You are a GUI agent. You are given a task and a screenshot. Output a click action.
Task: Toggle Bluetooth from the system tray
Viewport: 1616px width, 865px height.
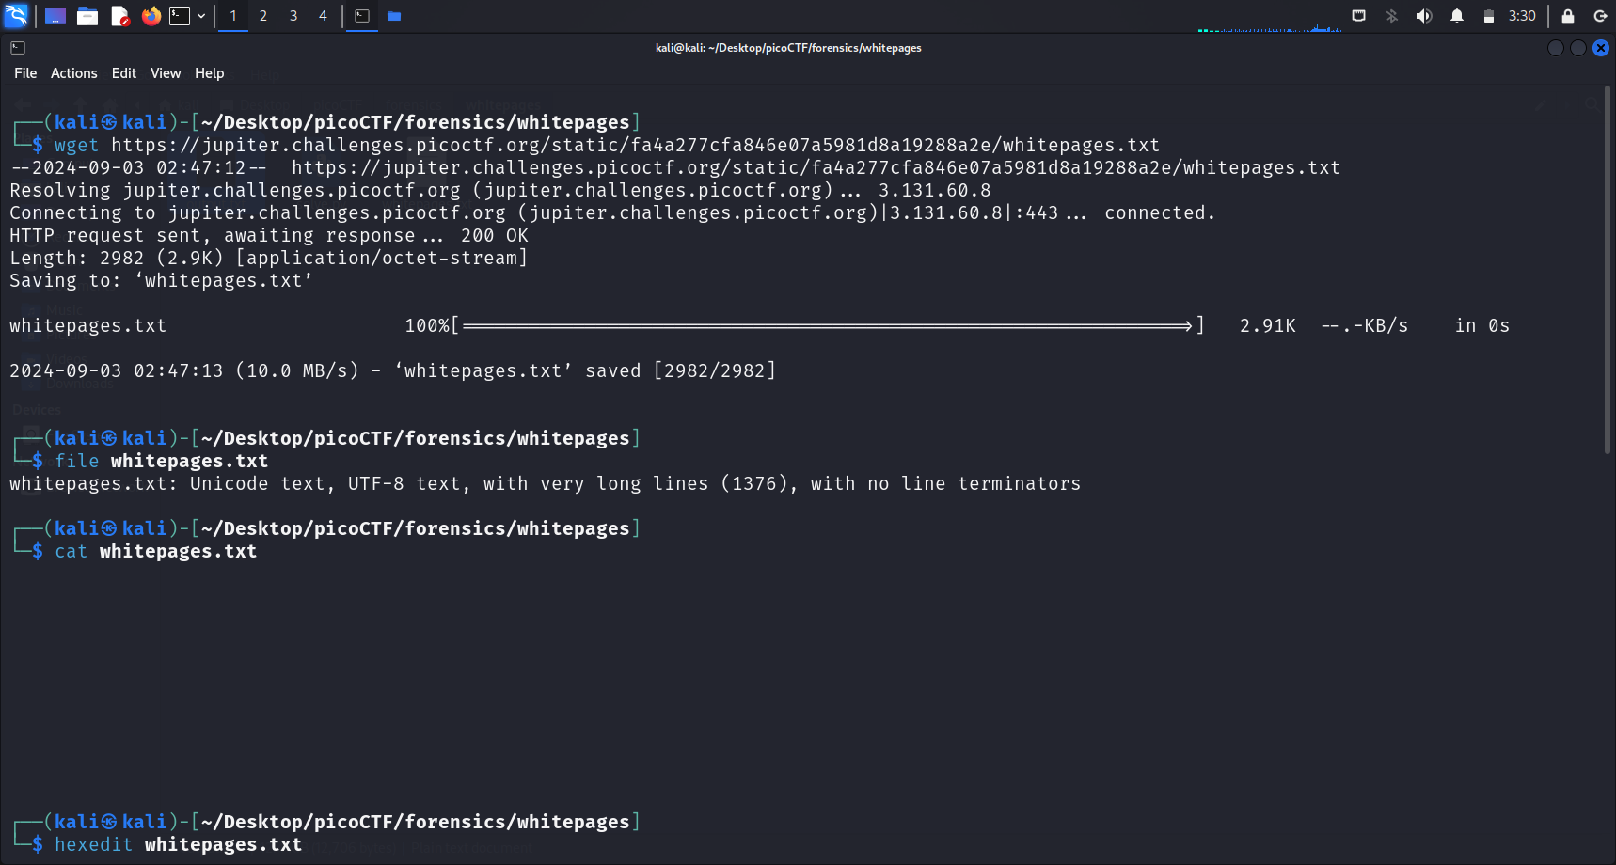click(x=1392, y=16)
